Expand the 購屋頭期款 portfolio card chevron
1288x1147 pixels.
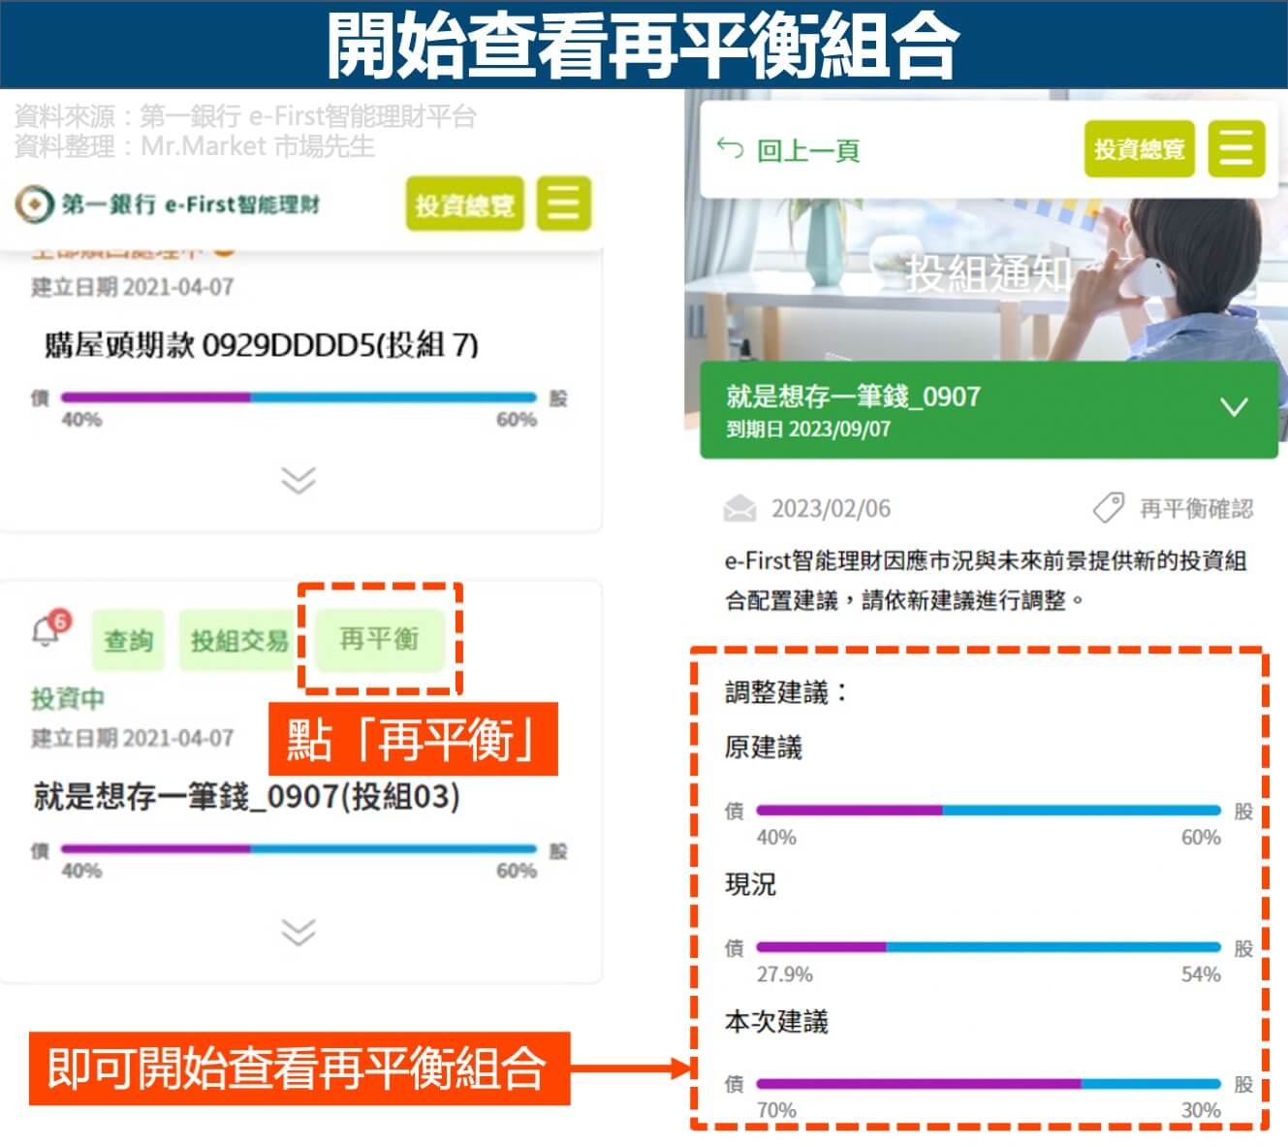pyautogui.click(x=298, y=480)
